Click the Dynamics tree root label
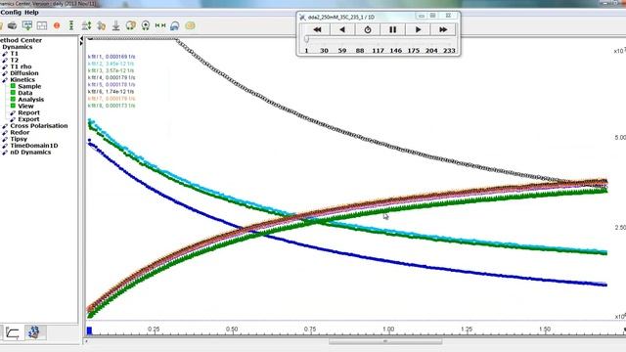This screenshot has height=352, width=626. click(18, 47)
